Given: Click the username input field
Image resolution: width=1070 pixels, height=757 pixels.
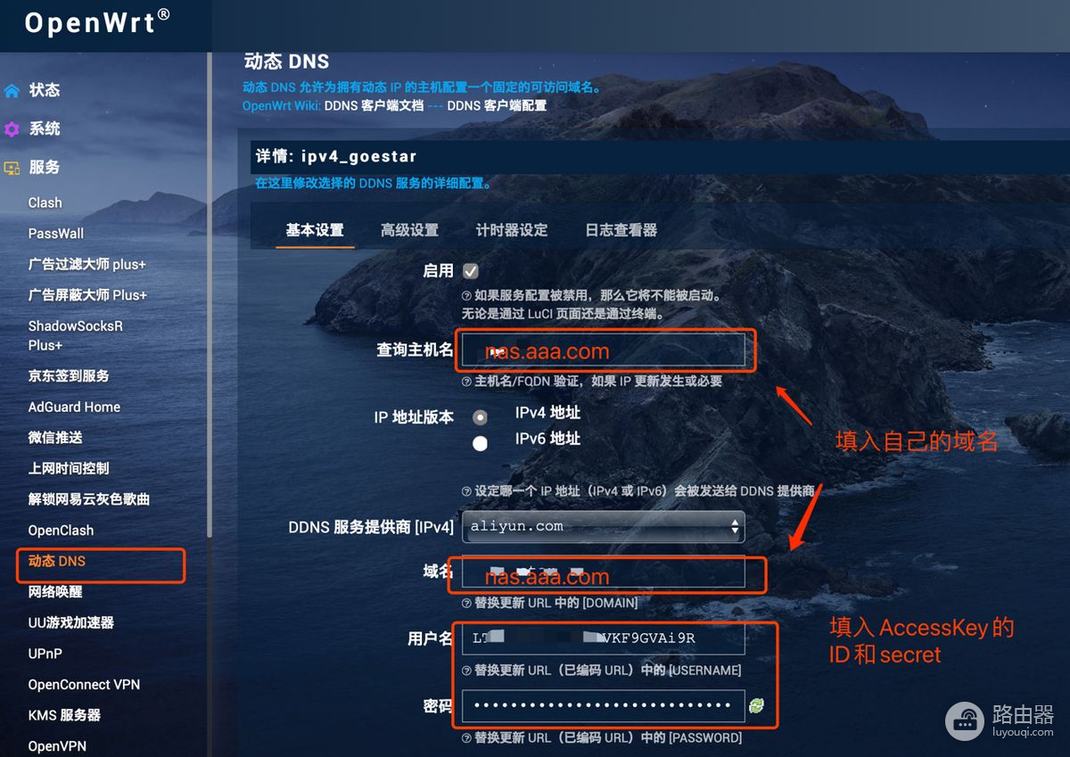Looking at the screenshot, I should (x=604, y=638).
